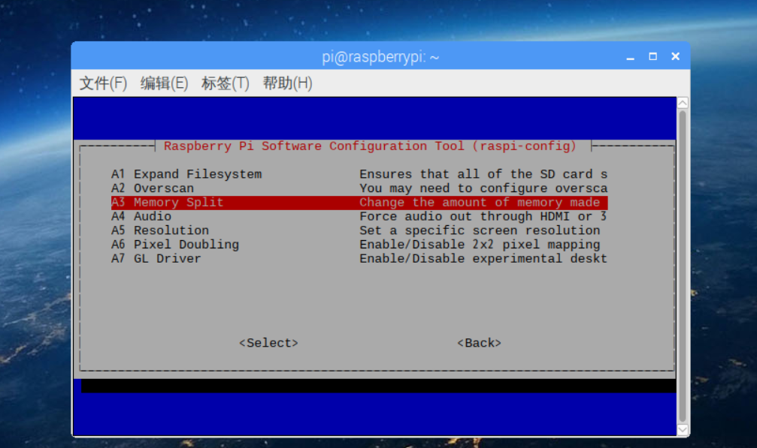Click the pi@raspberrypi: ~ title bar text
The width and height of the screenshot is (757, 448).
tap(380, 57)
